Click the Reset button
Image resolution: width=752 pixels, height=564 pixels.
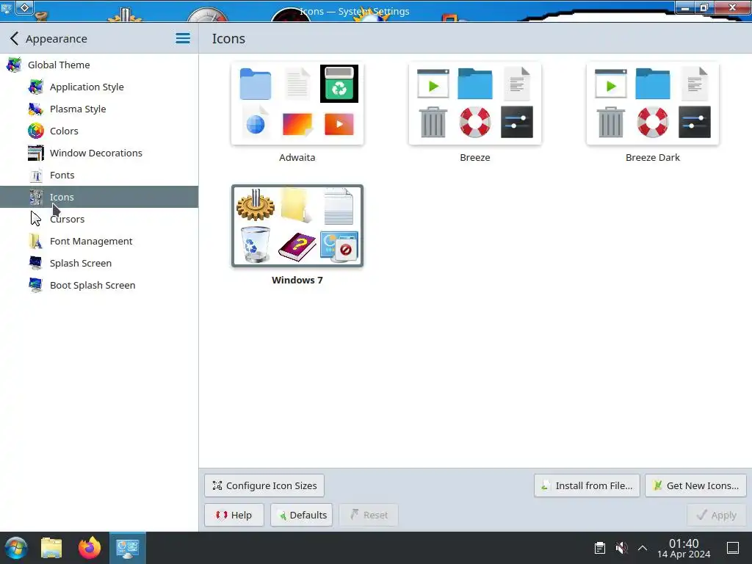369,515
